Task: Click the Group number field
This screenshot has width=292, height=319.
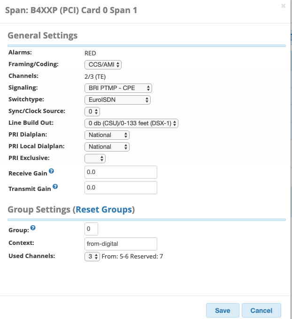Action: click(x=91, y=229)
